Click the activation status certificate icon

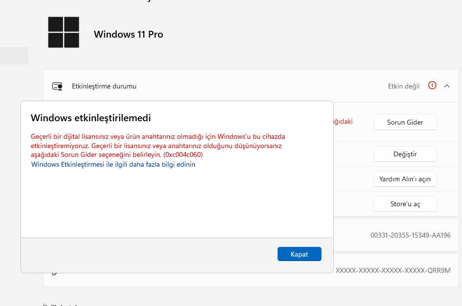[57, 86]
